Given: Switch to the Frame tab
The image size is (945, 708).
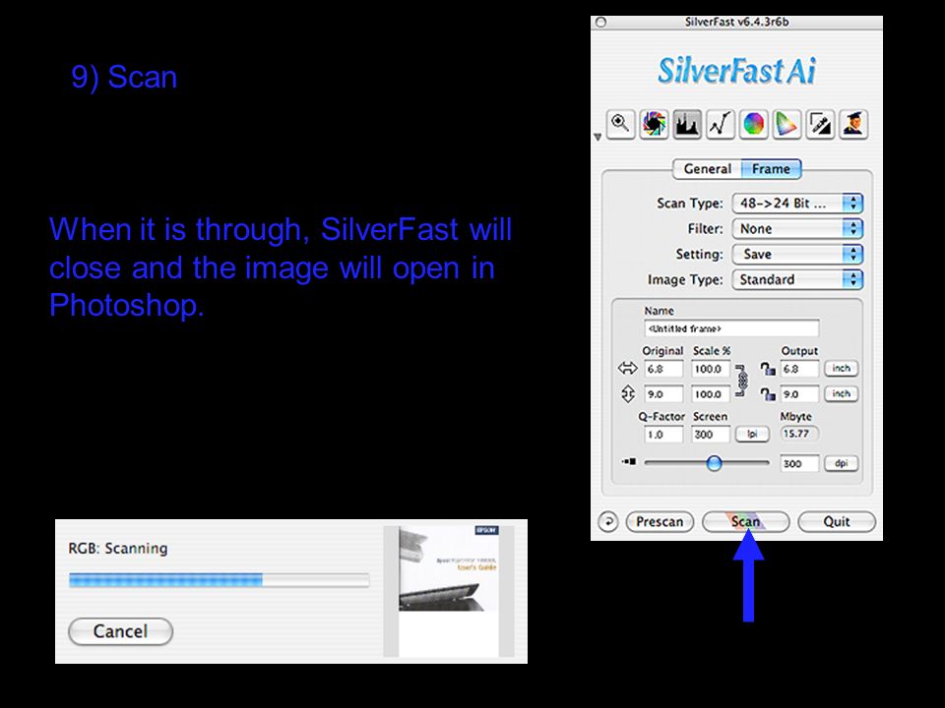Looking at the screenshot, I should click(x=771, y=169).
